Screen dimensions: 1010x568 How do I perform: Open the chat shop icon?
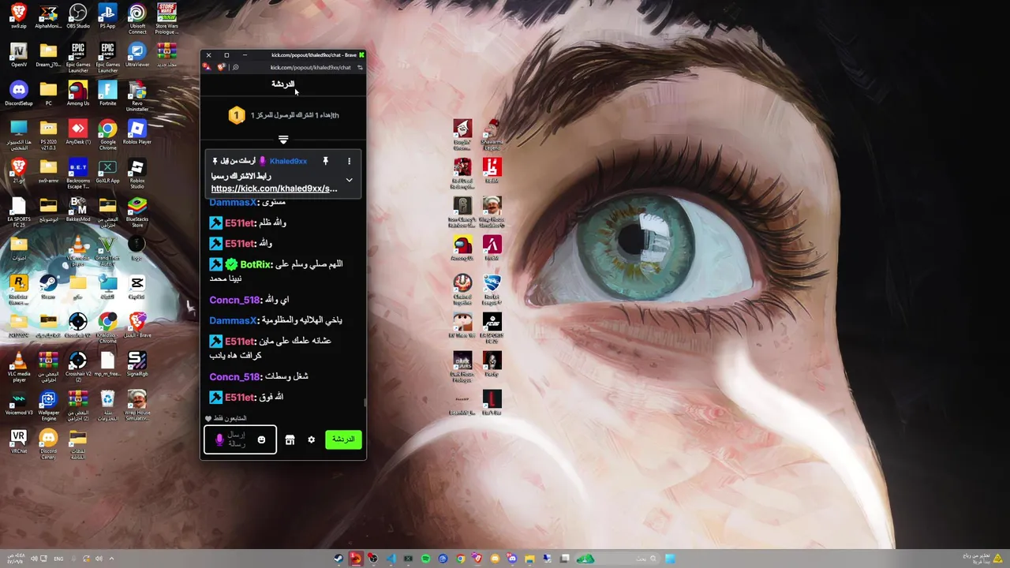click(x=290, y=440)
